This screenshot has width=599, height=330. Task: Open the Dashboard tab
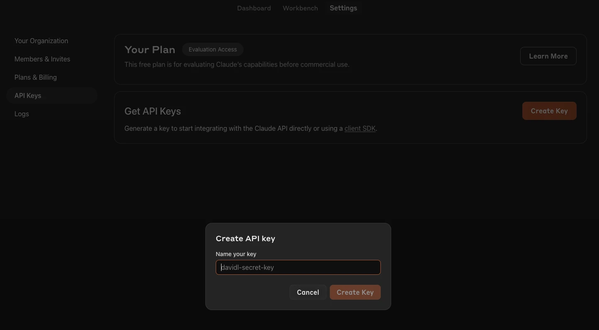[x=254, y=8]
